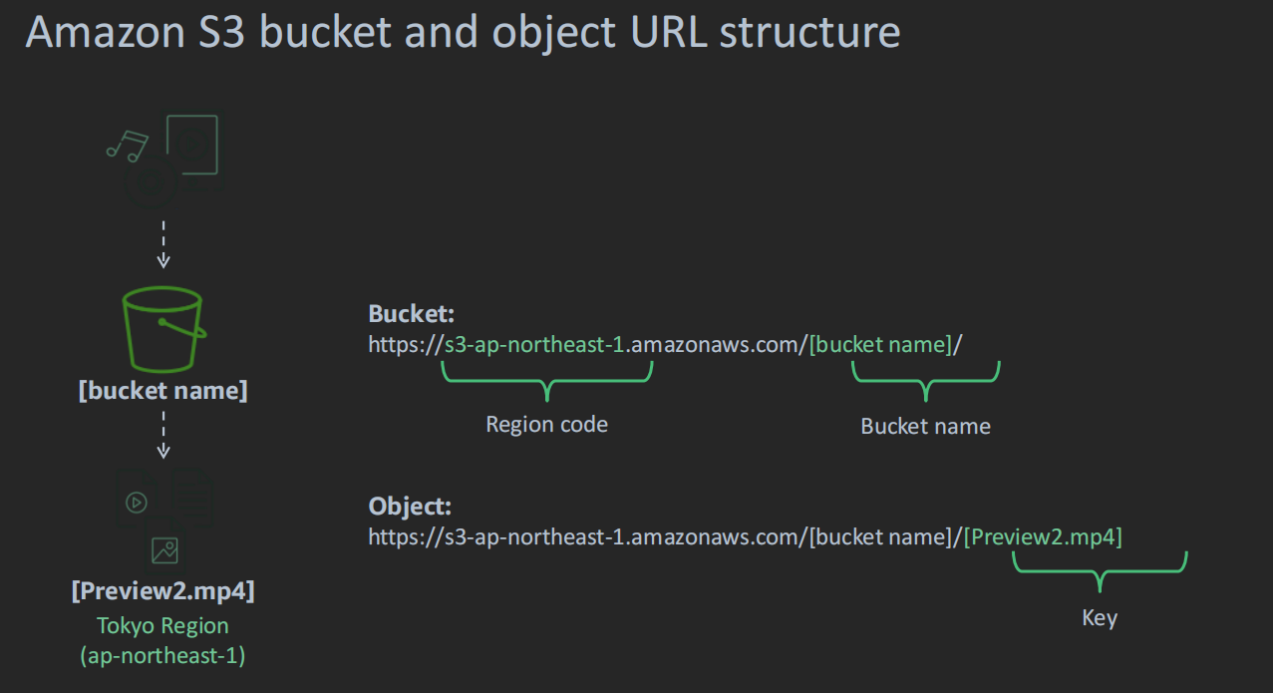Screen dimensions: 1273x693
Task: Click the green [Preview2.mp4] in Object URL
Action: coord(1043,537)
